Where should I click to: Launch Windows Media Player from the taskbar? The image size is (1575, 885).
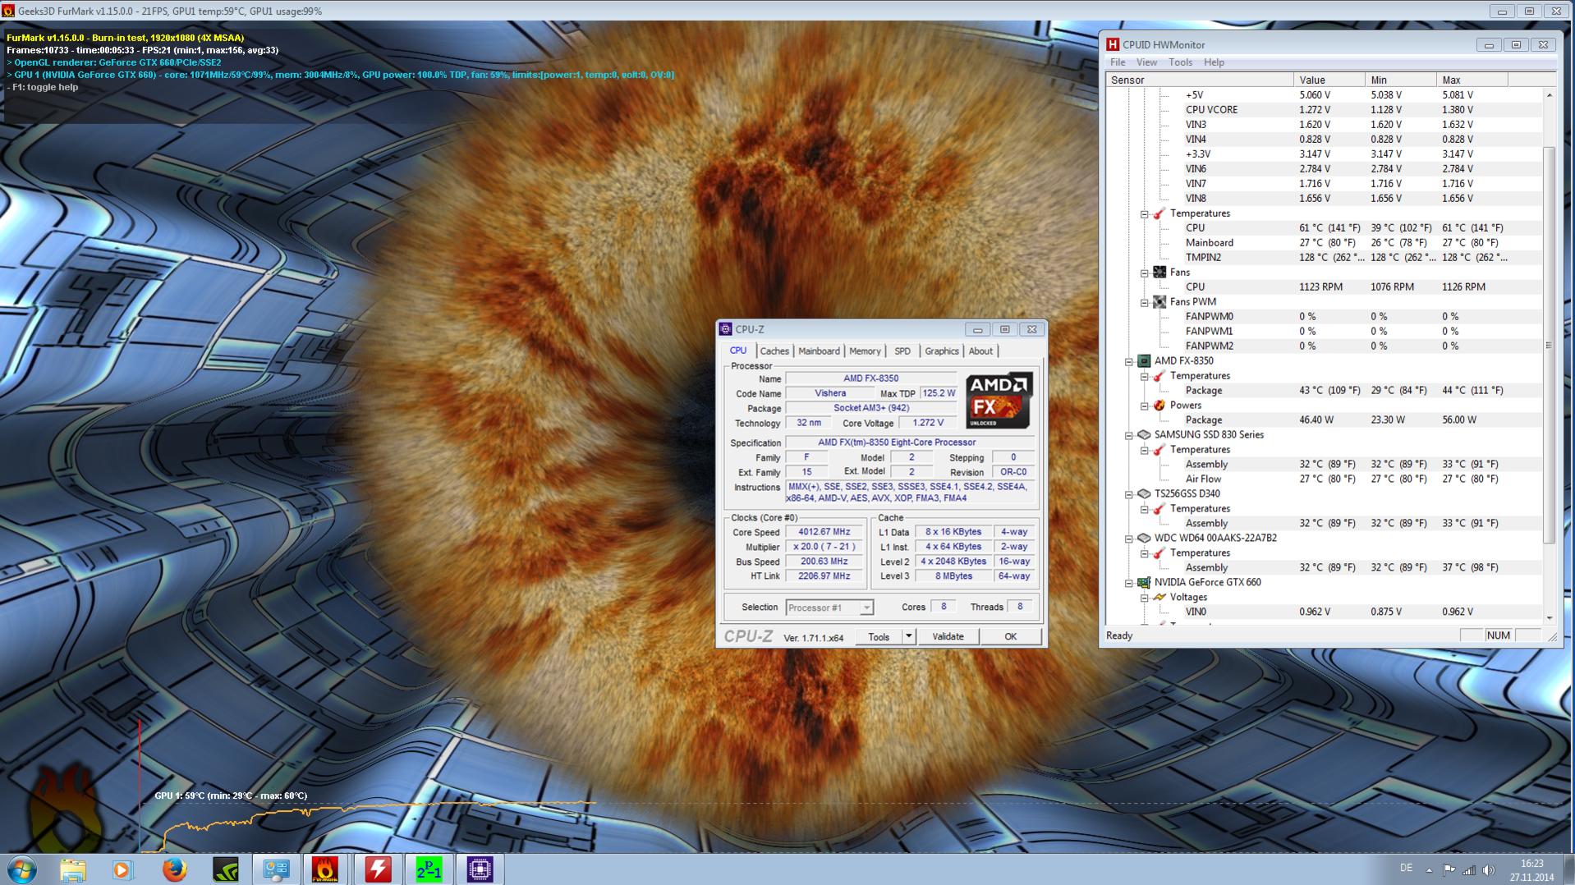tap(123, 869)
